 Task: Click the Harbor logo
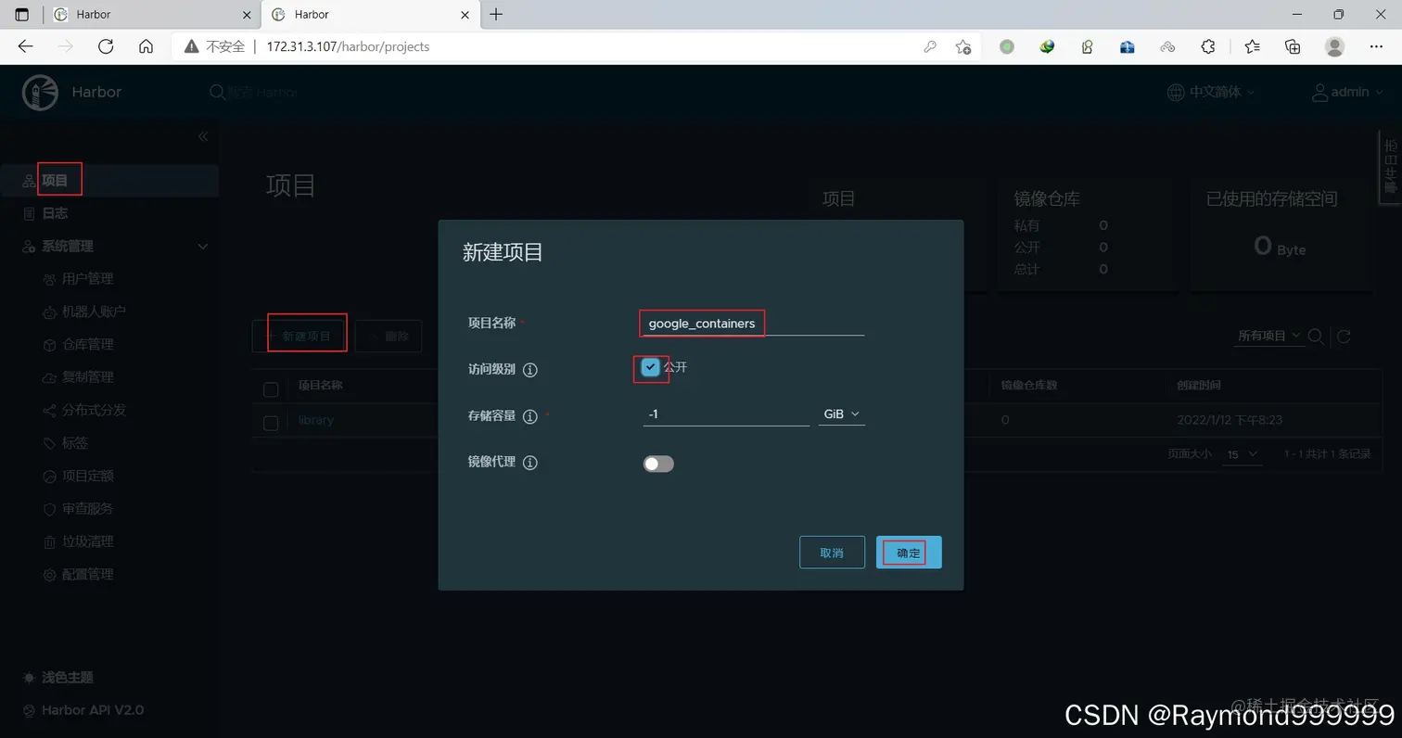(x=40, y=92)
